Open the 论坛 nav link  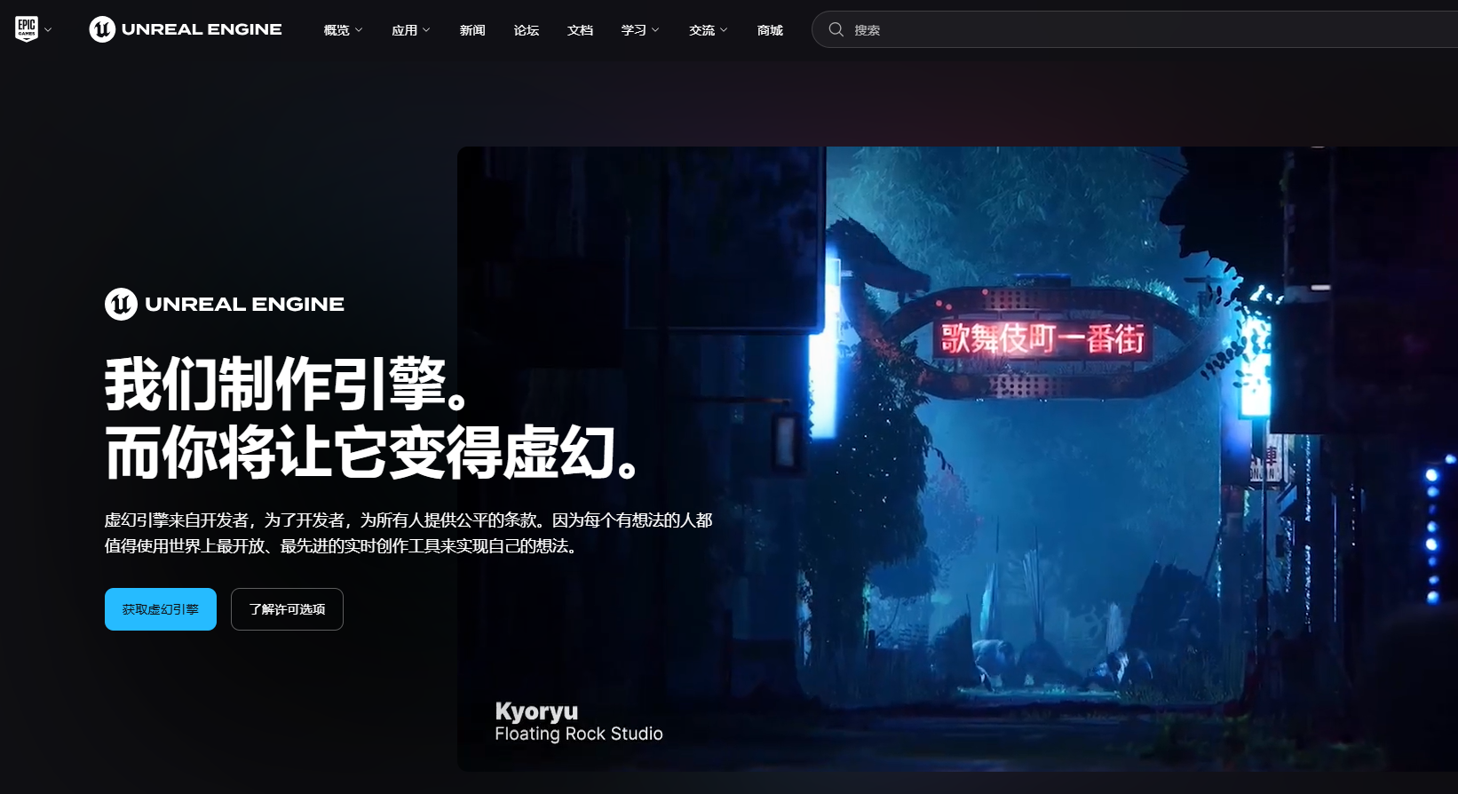(527, 30)
